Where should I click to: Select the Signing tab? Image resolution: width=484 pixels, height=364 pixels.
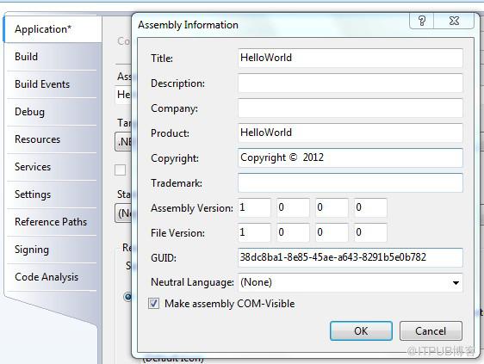[53, 250]
